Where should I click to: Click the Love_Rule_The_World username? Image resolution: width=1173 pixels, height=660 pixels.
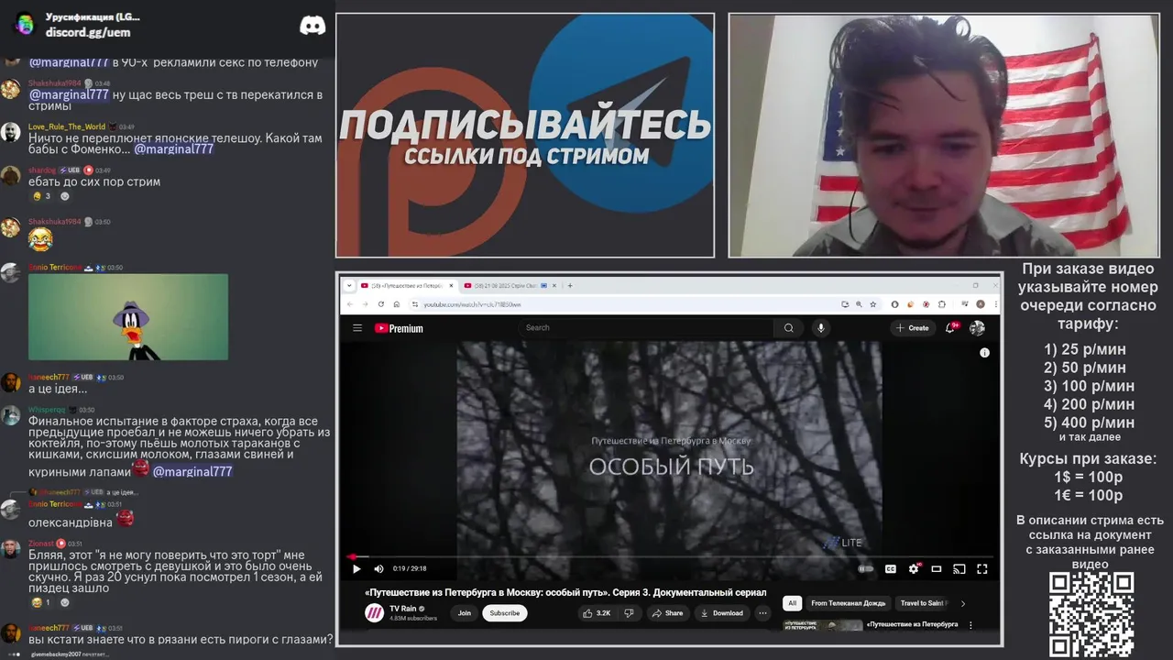tap(67, 126)
